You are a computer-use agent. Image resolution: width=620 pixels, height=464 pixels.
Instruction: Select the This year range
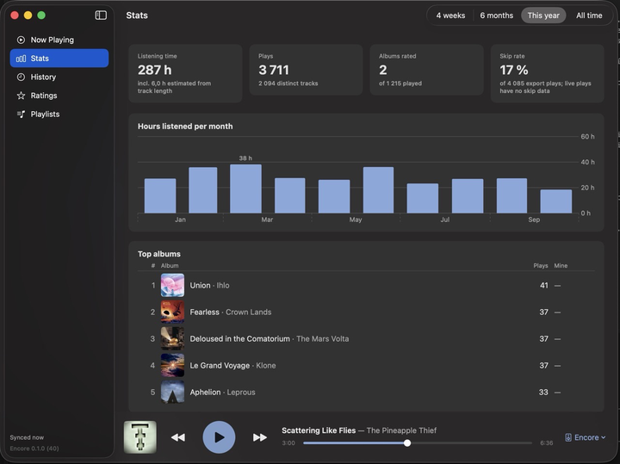(543, 15)
